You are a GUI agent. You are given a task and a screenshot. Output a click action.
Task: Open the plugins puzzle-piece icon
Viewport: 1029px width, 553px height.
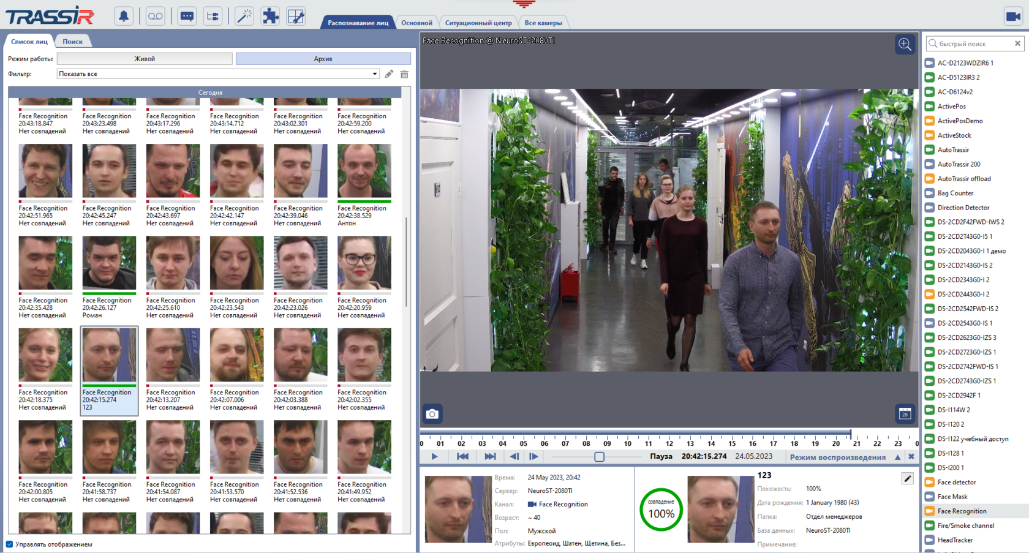click(270, 16)
